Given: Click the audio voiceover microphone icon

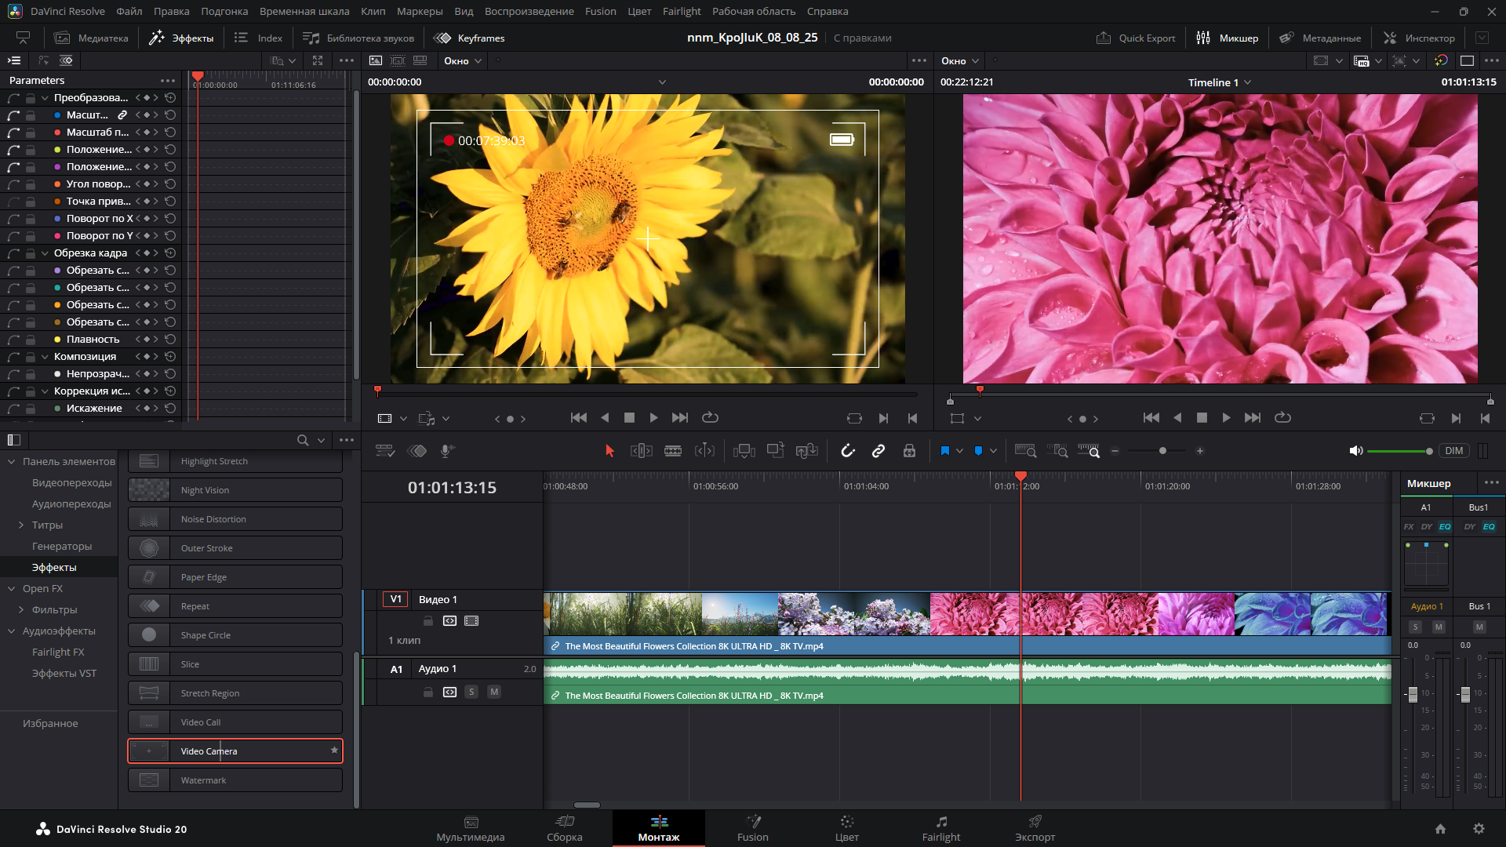Looking at the screenshot, I should (x=447, y=451).
